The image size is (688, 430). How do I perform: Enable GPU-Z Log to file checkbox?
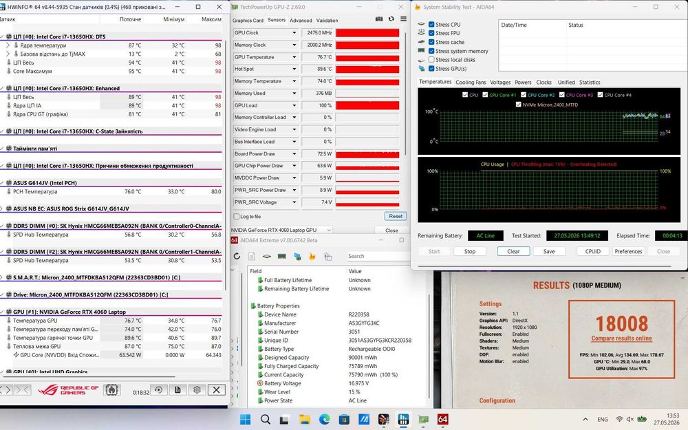pos(237,216)
